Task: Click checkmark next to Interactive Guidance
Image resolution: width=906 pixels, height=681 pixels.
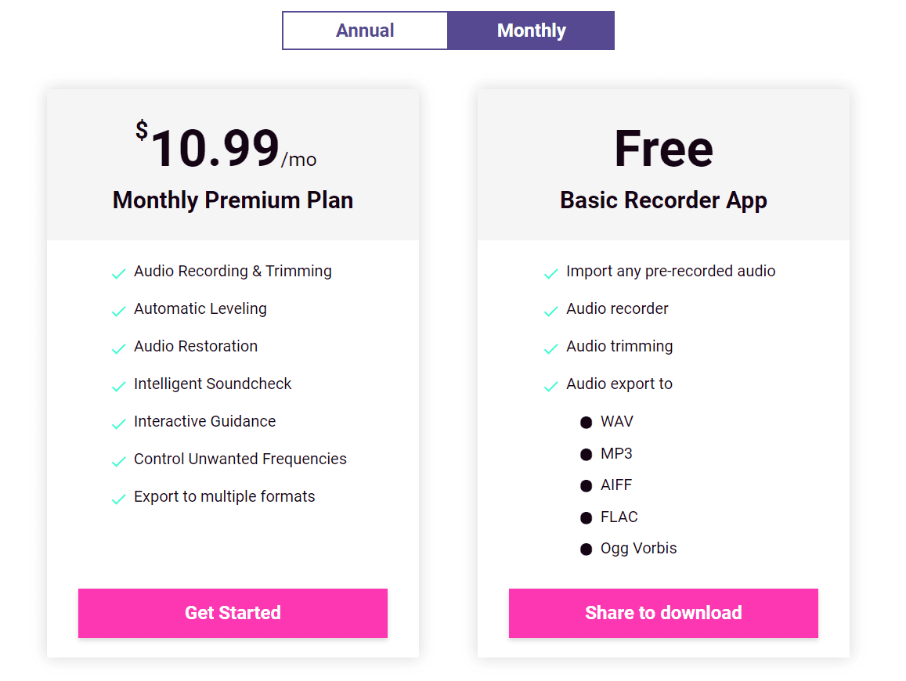Action: 119,424
